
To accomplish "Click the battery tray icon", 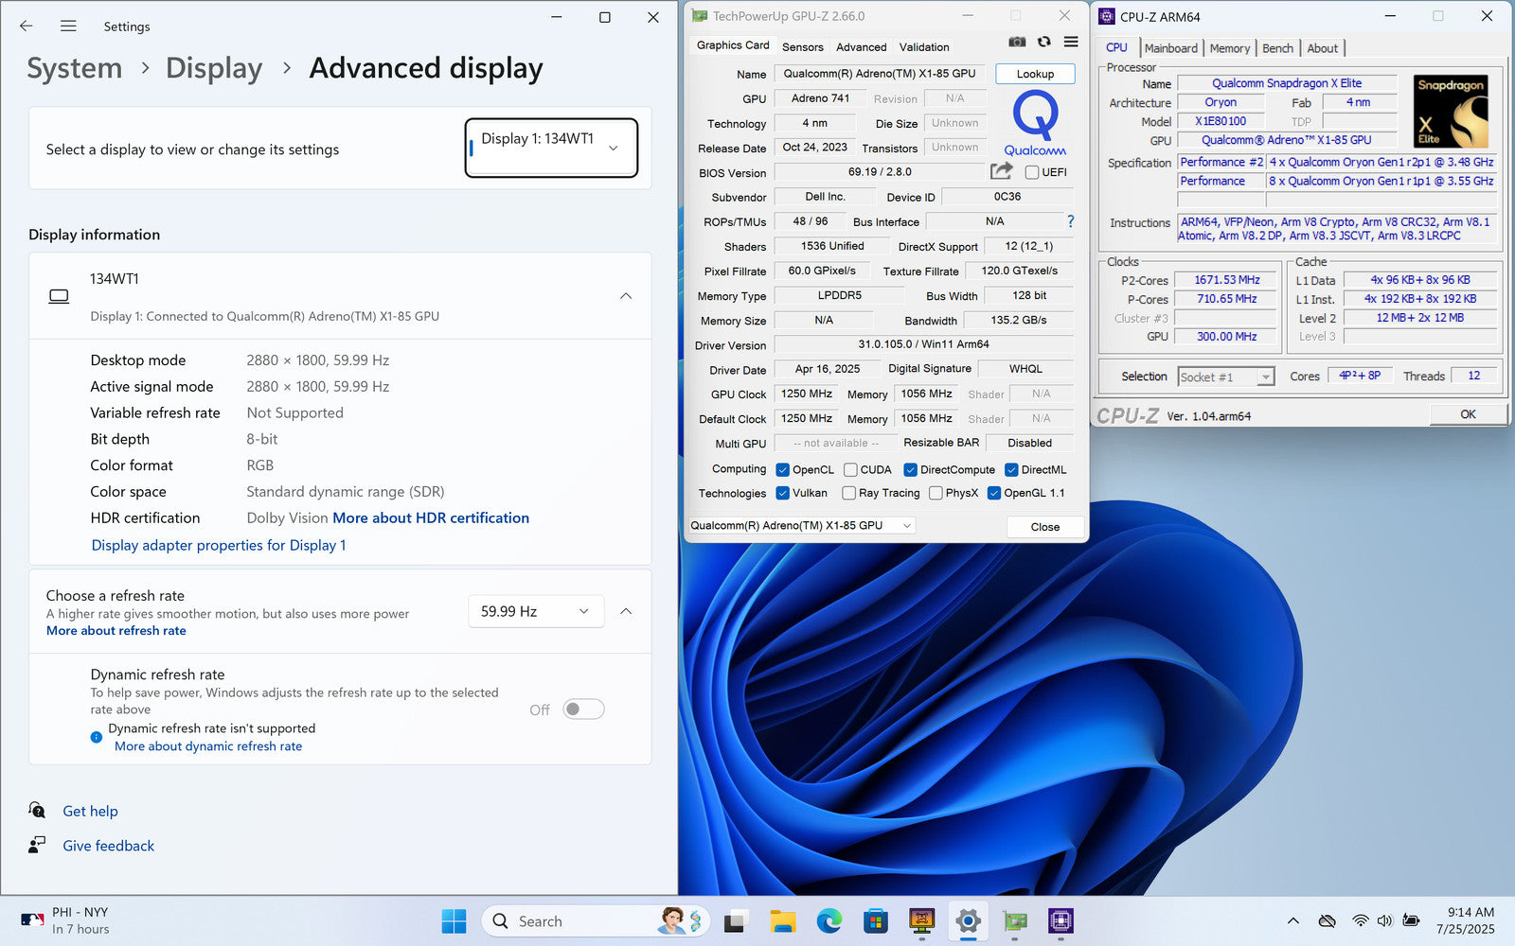I will pyautogui.click(x=1411, y=920).
